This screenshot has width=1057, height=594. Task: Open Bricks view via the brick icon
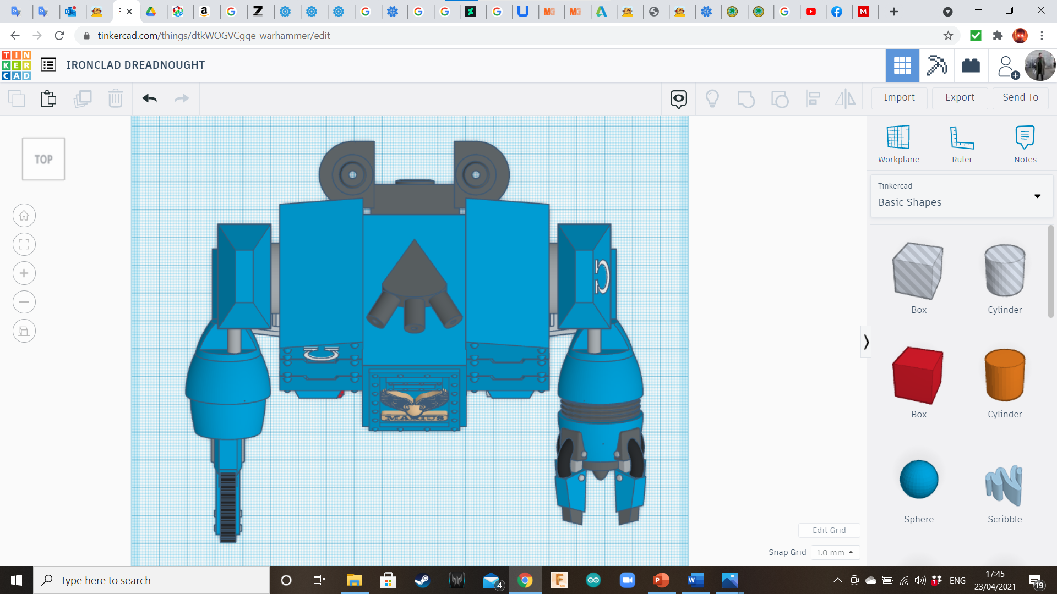pos(971,65)
